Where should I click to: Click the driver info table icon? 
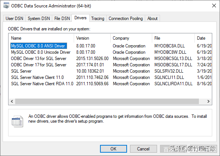(x=17, y=122)
